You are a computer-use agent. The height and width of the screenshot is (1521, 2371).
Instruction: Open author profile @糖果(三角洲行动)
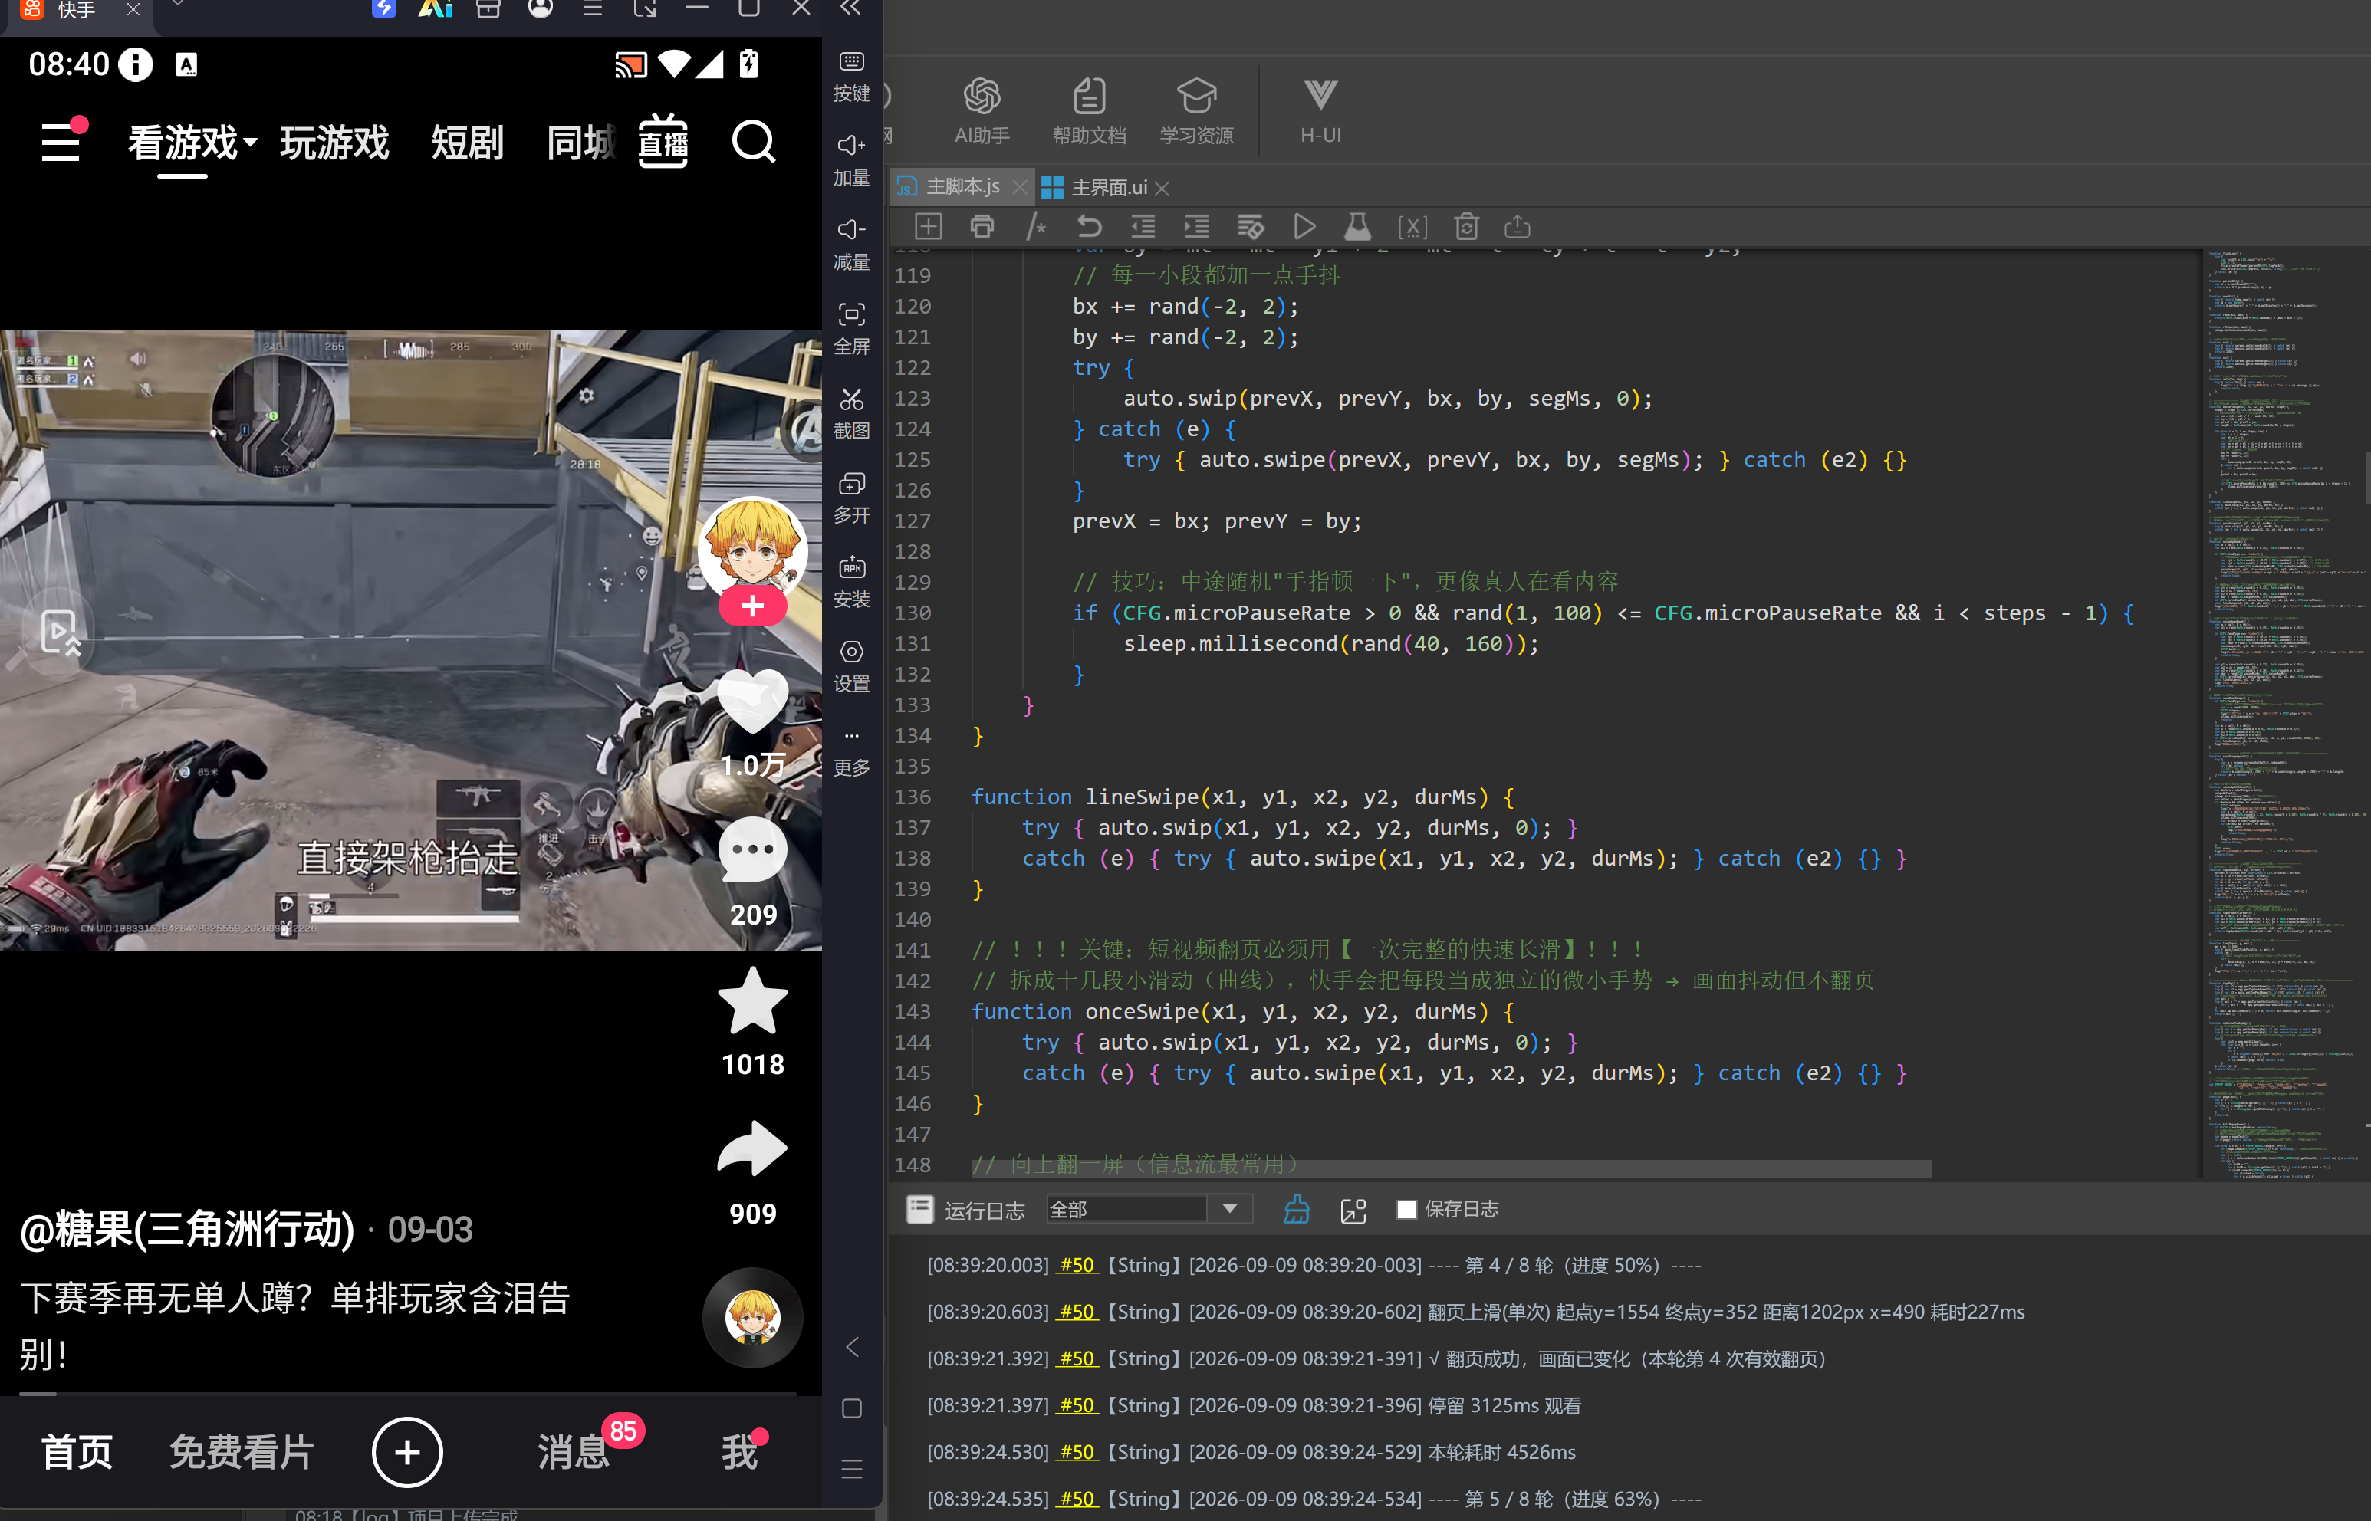[186, 1229]
